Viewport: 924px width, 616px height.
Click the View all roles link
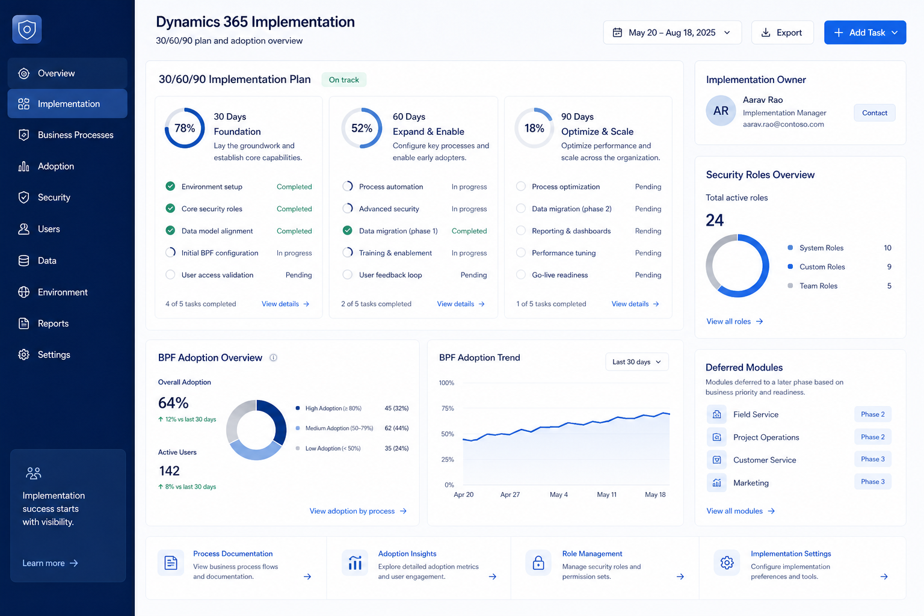tap(735, 321)
